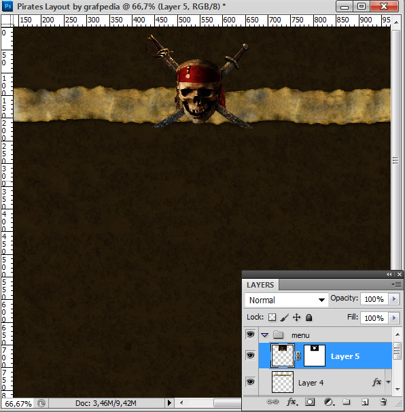This screenshot has height=412, width=405.
Task: Click the menu group folder icon
Action: click(278, 334)
